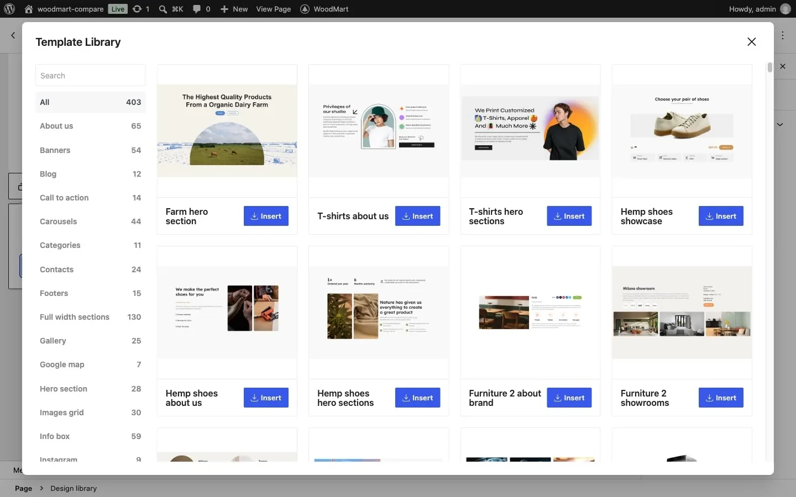Screen dimensions: 796x497
Task: Preview Hemp shoes hero sections thumbnail
Action: pyautogui.click(x=379, y=313)
